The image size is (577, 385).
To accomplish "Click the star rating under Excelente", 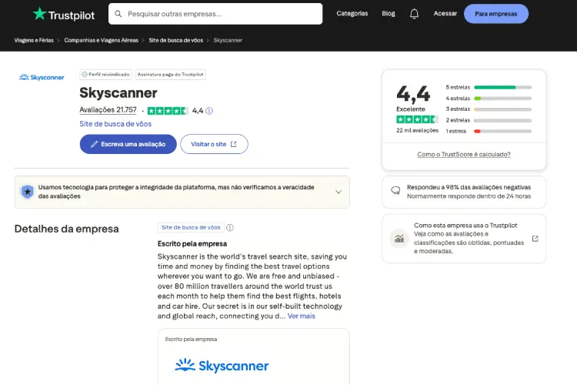I will [x=417, y=119].
